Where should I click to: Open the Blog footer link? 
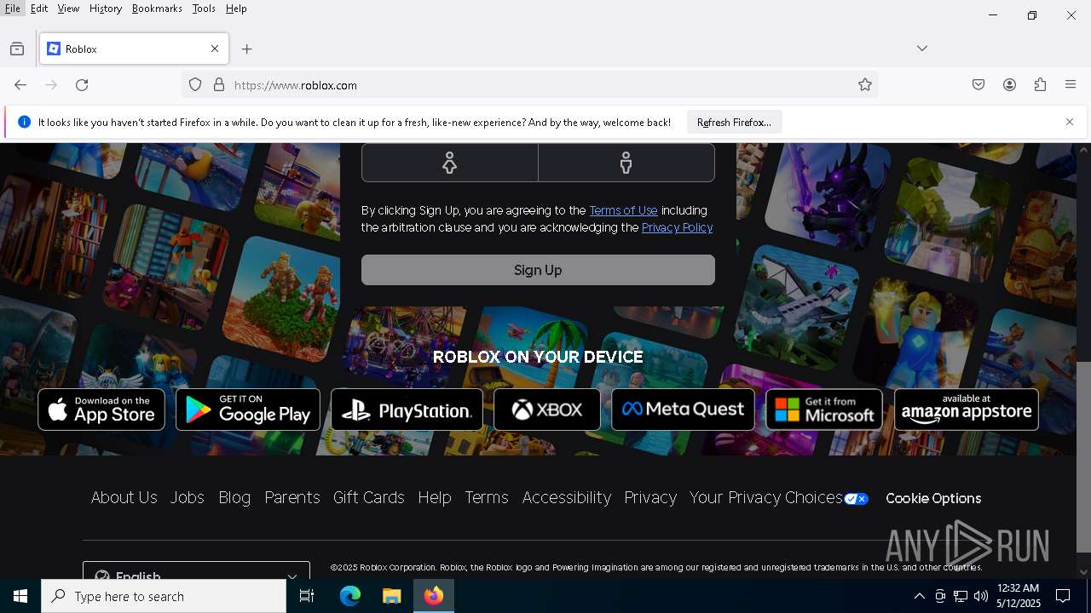(234, 498)
